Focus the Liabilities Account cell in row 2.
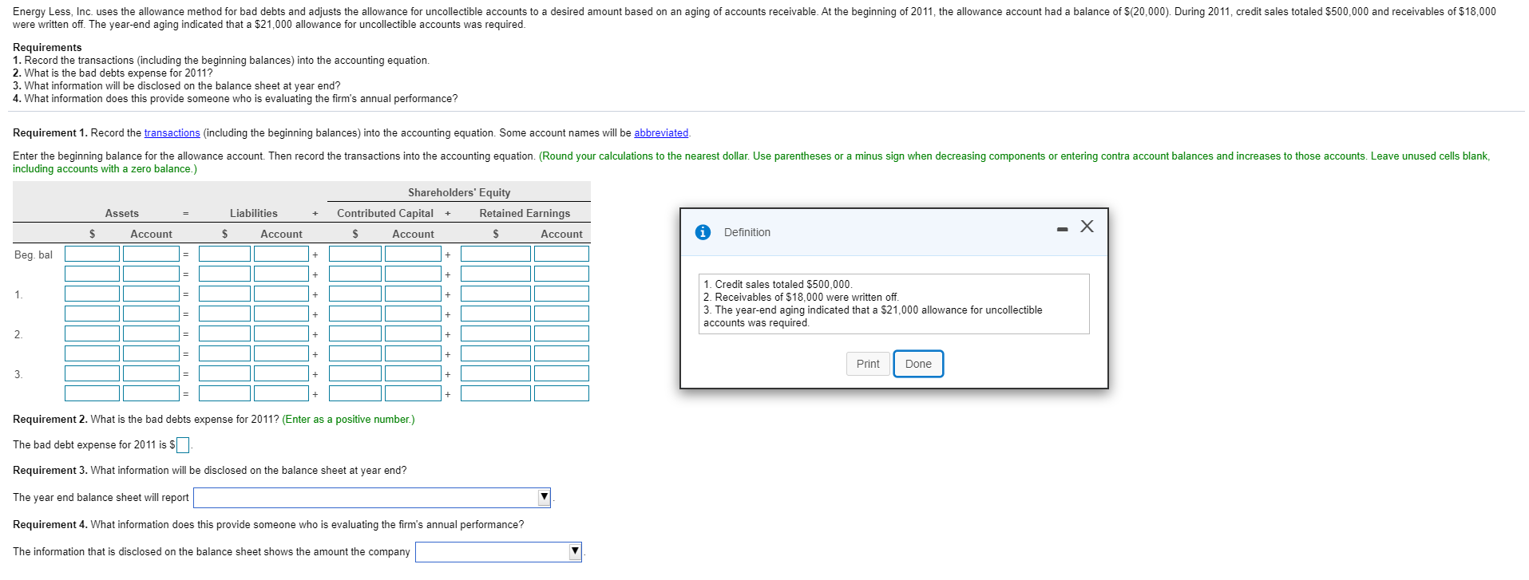Image resolution: width=1529 pixels, height=580 pixels. (281, 333)
